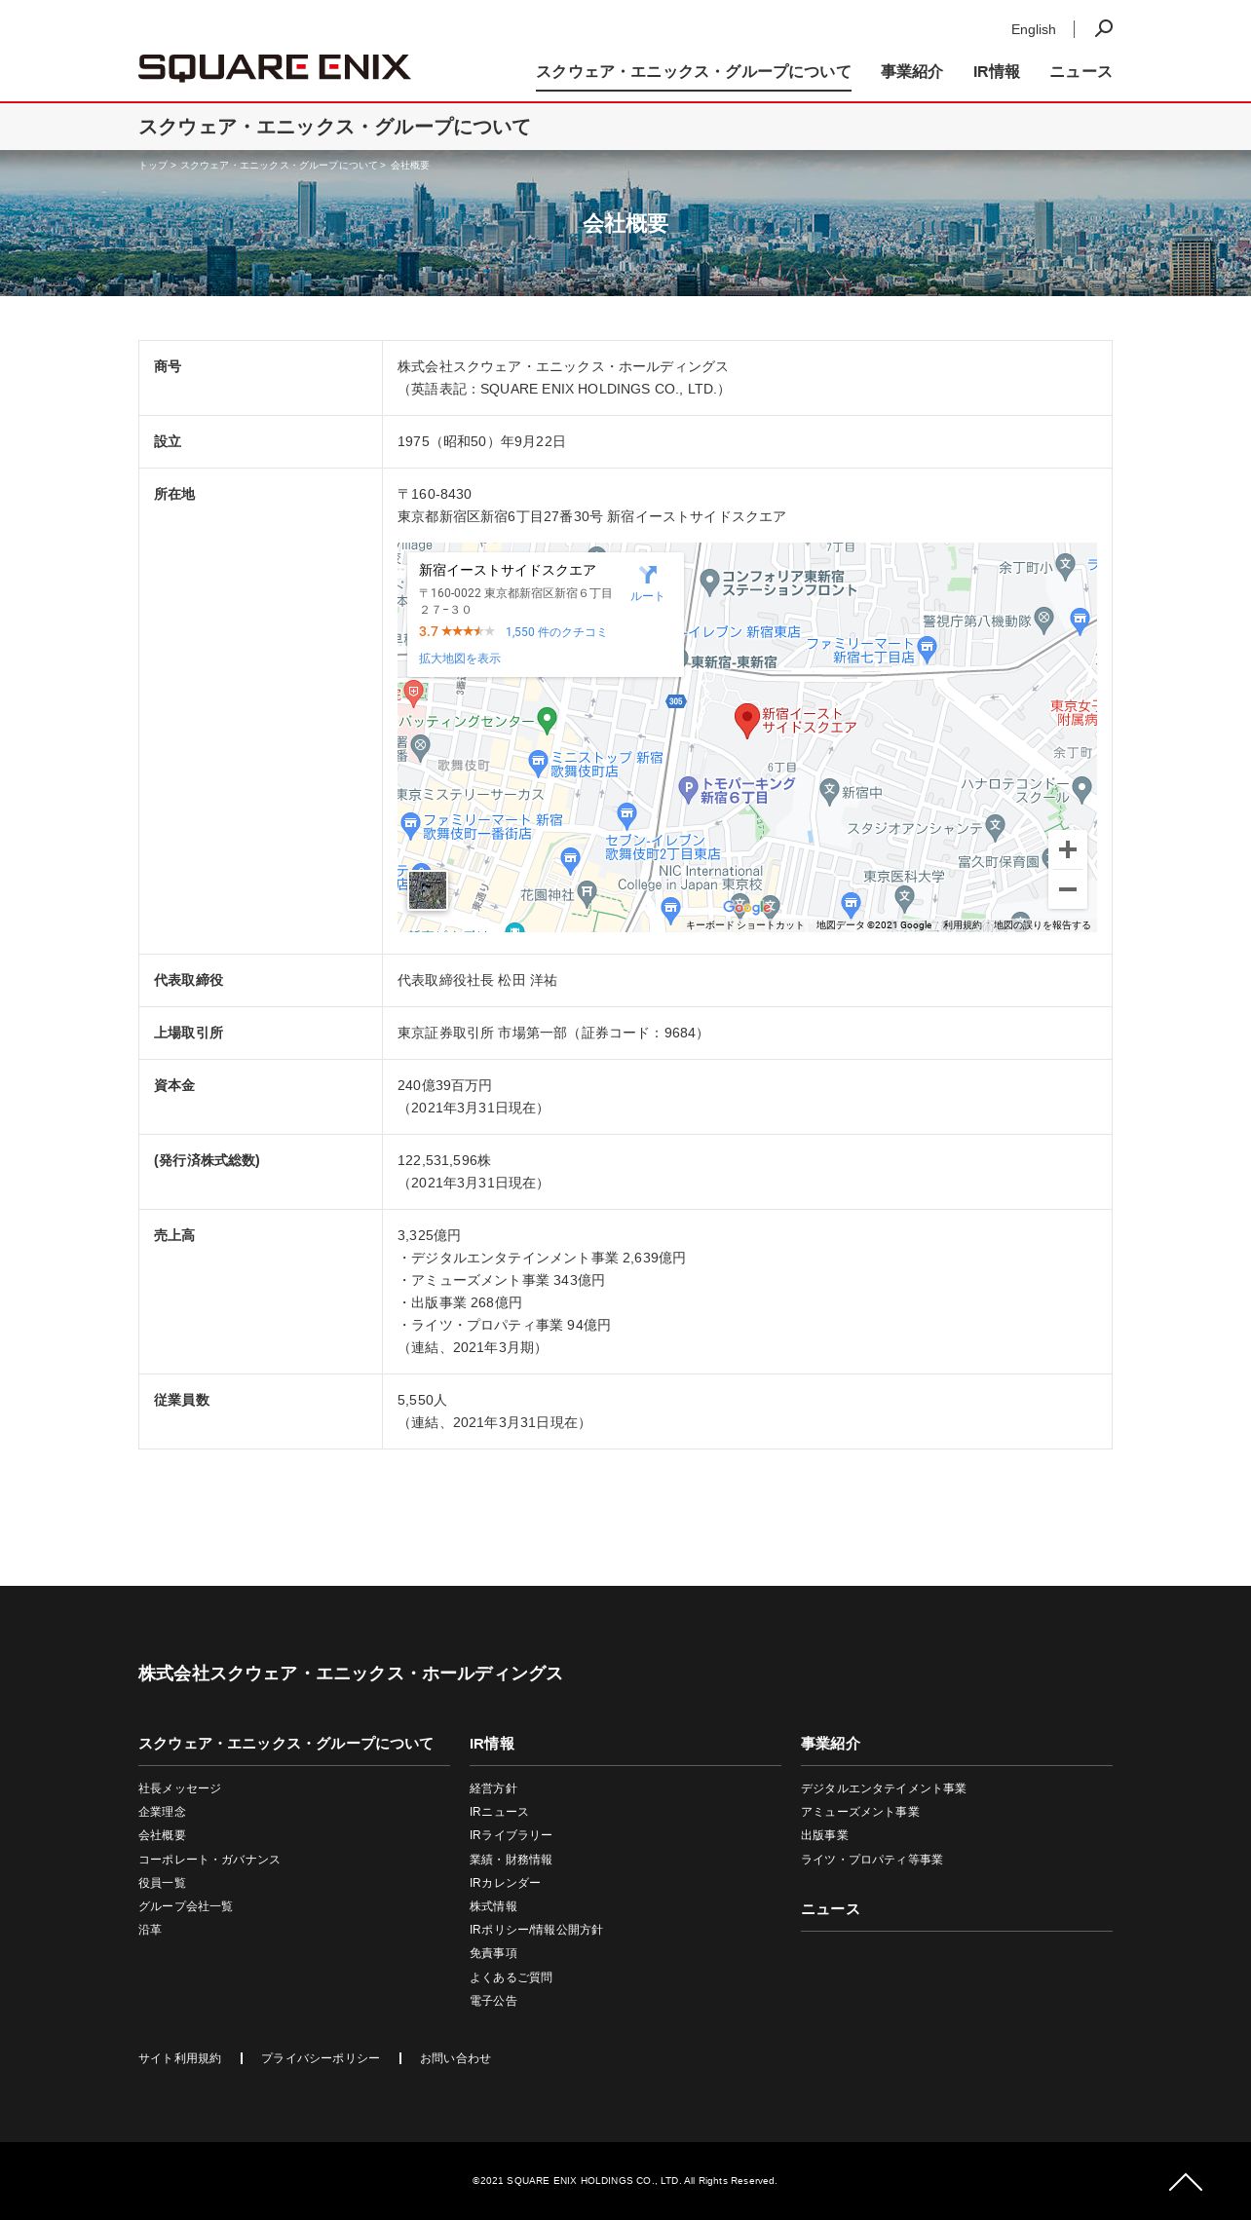Viewport: 1251px width, 2220px height.
Task: Click スクウェア・エニックス・グループについて breadcrumb link
Action: tap(279, 166)
